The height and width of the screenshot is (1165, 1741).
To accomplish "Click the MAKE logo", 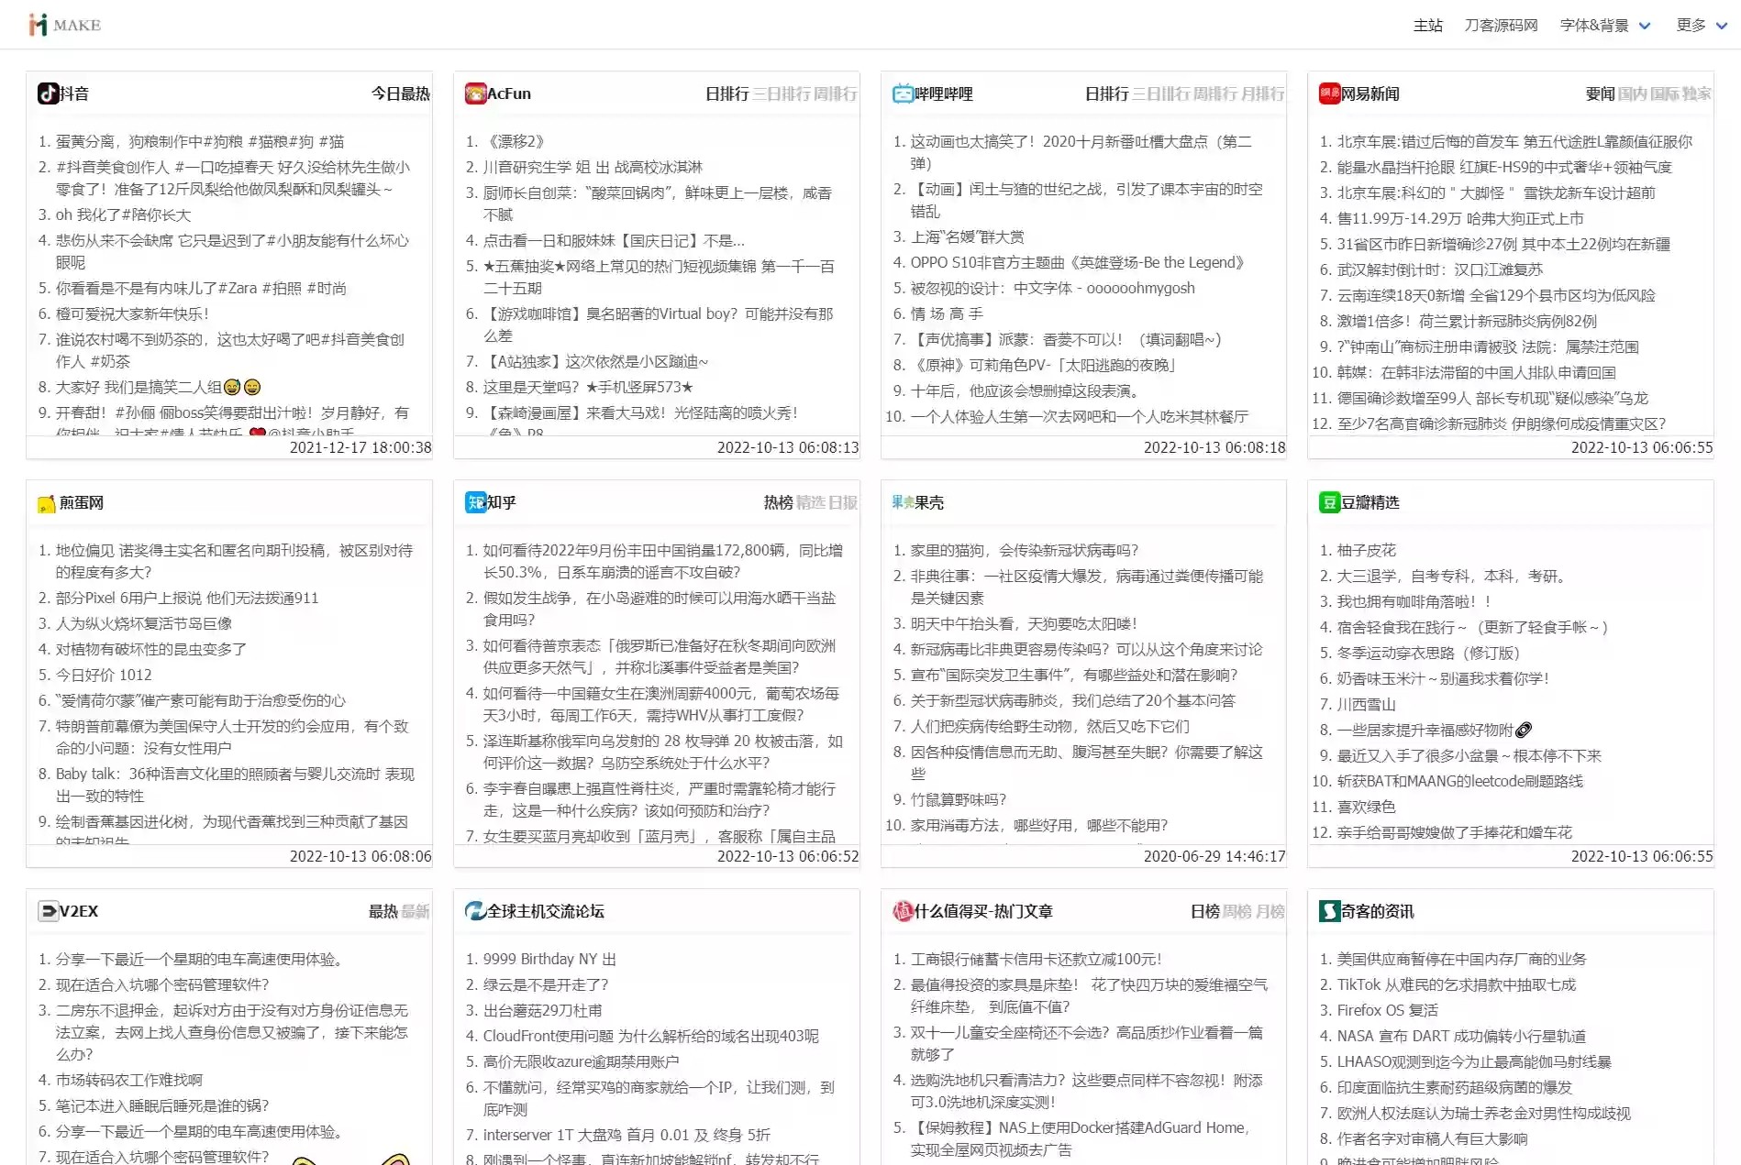I will point(64,25).
